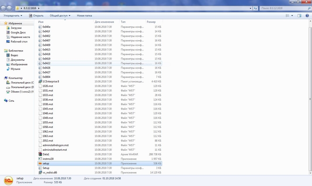Image resolution: width=312 pixels, height=186 pixels.
Task: Sort by the Размер column header
Action: pyautogui.click(x=151, y=21)
